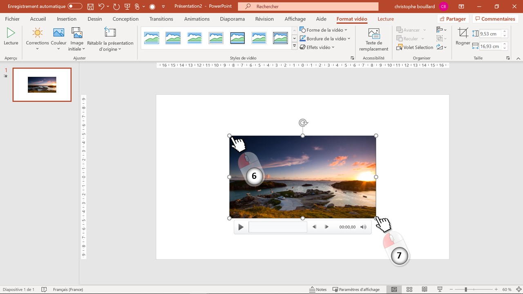Click the video rotation handle
Viewport: 523px width, 294px height.
coord(303,122)
